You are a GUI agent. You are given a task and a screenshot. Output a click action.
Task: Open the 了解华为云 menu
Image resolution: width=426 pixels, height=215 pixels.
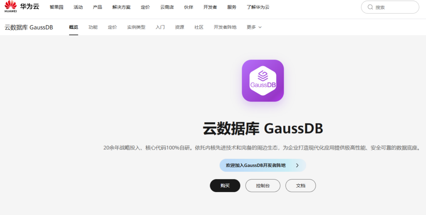[258, 7]
